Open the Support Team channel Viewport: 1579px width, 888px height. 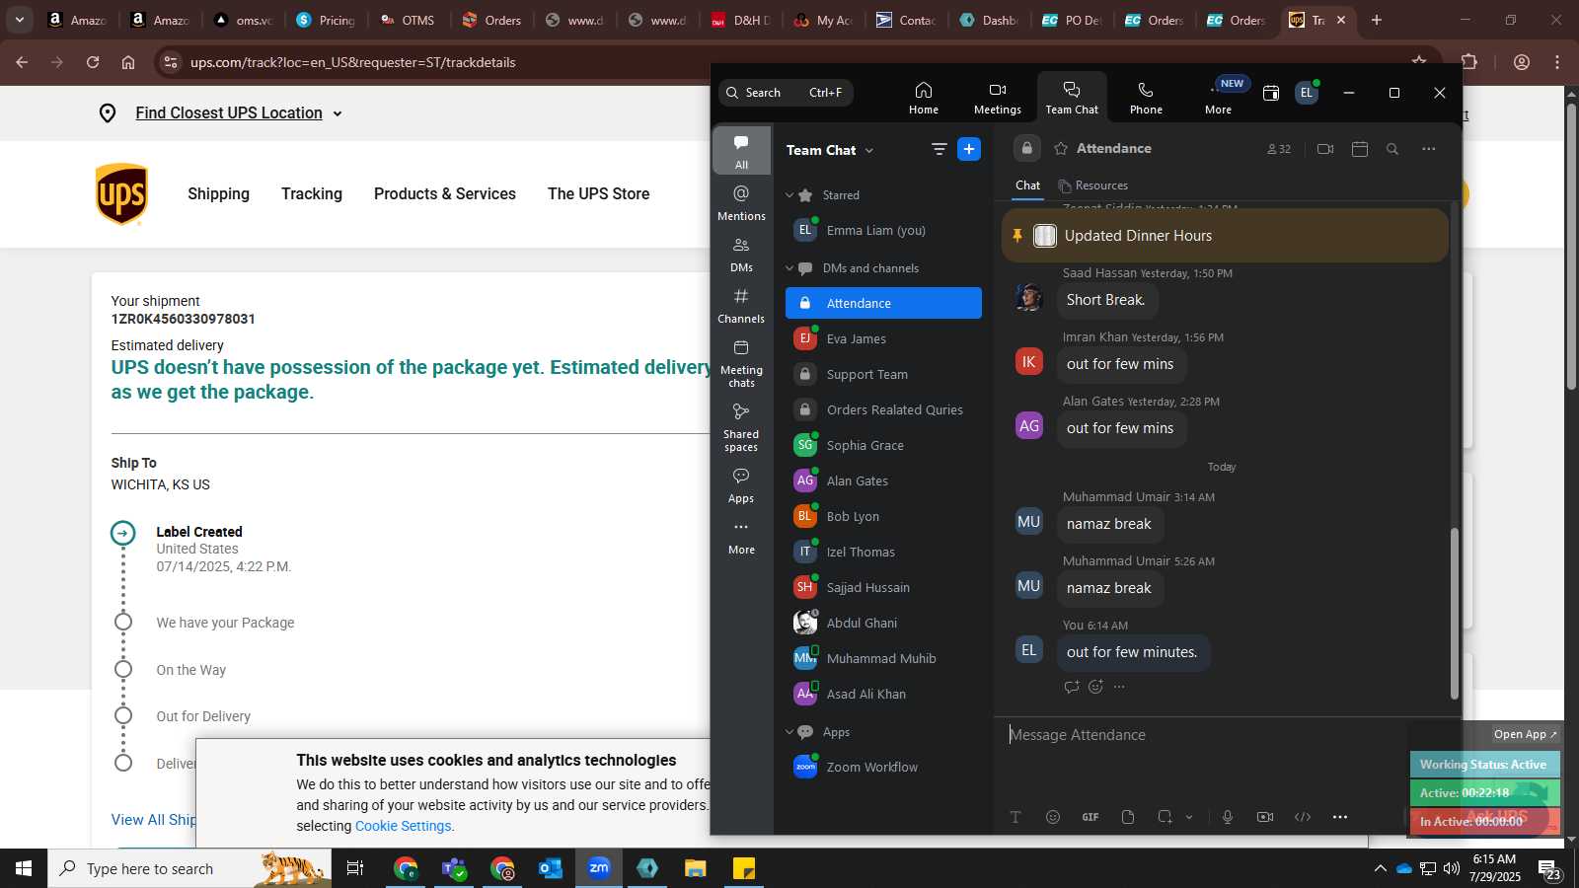[883, 374]
